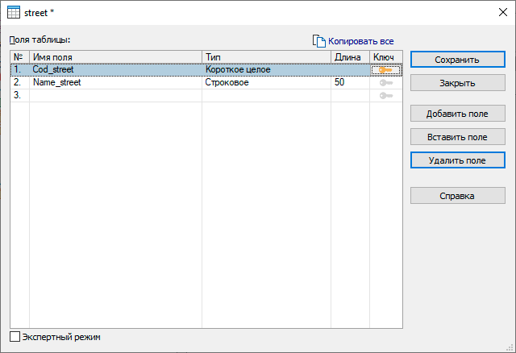
Task: Toggle the key icon for Name_street
Action: 385,82
